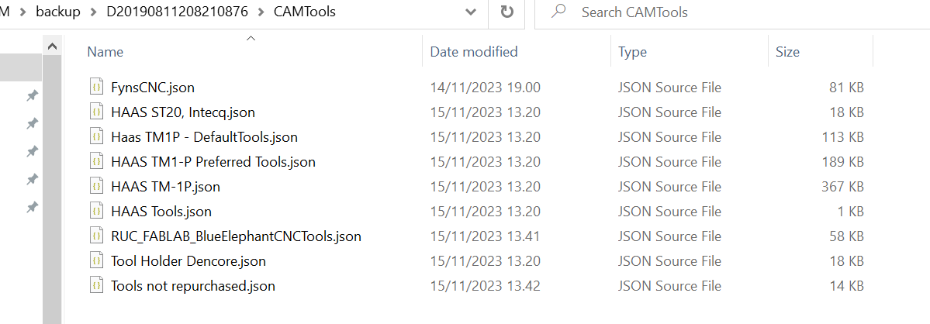Click the 367 KB size value
The image size is (930, 324).
pos(843,187)
